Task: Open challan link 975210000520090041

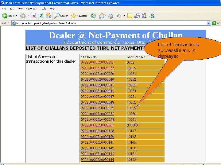Action: tap(97, 85)
